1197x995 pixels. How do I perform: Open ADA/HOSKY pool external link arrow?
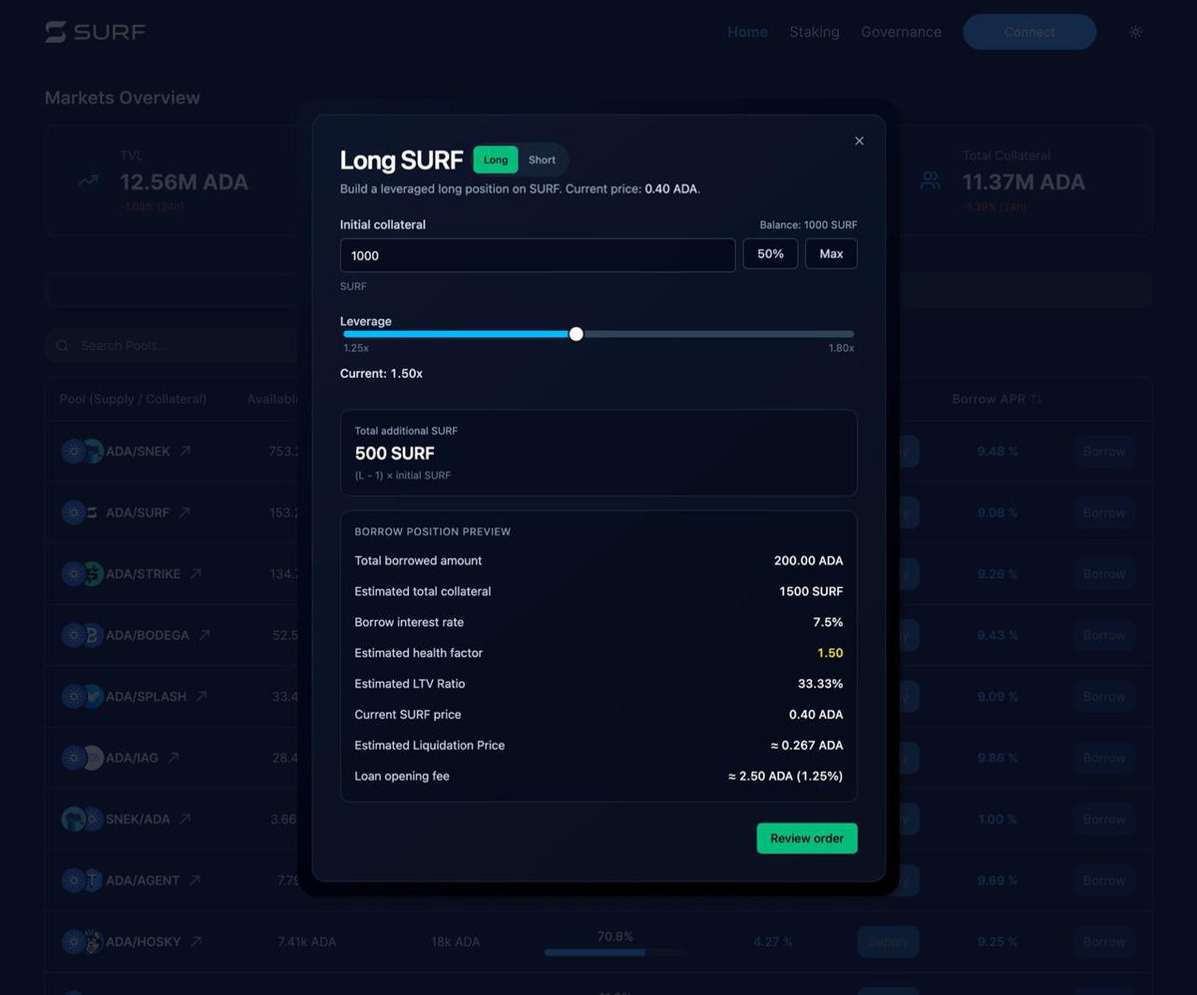point(197,942)
